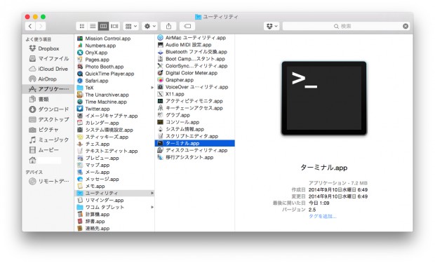
Task: Switch to icon view
Action: [x=81, y=26]
